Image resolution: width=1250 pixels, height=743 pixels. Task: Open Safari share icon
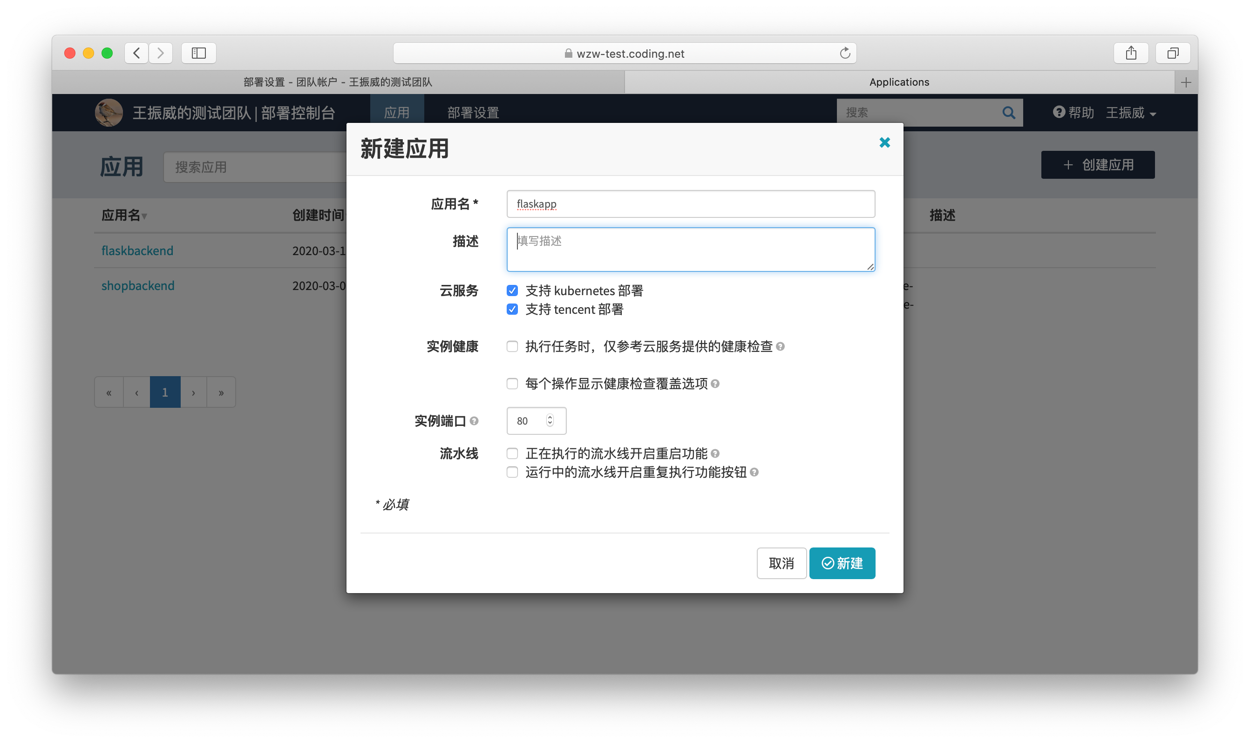1131,53
